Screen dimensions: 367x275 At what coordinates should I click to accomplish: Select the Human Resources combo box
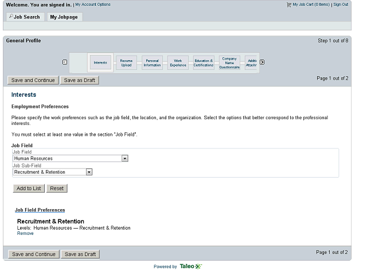pos(70,159)
